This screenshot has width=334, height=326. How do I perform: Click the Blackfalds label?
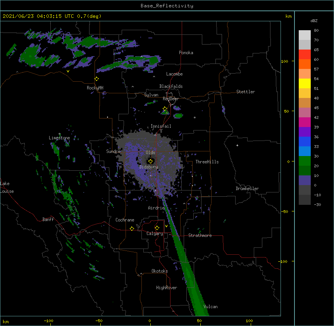pyautogui.click(x=171, y=86)
